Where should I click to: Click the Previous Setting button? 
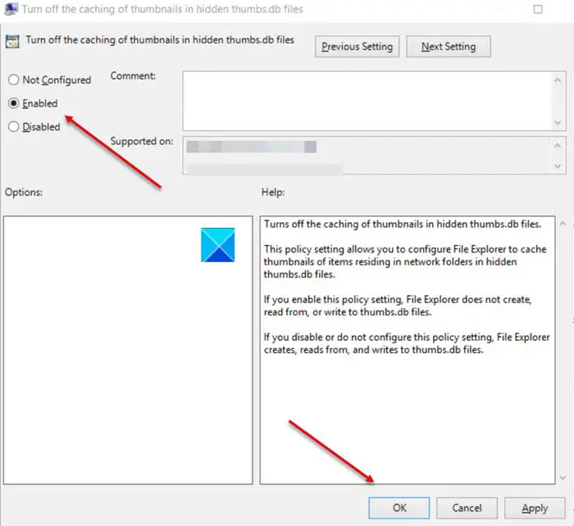click(357, 47)
